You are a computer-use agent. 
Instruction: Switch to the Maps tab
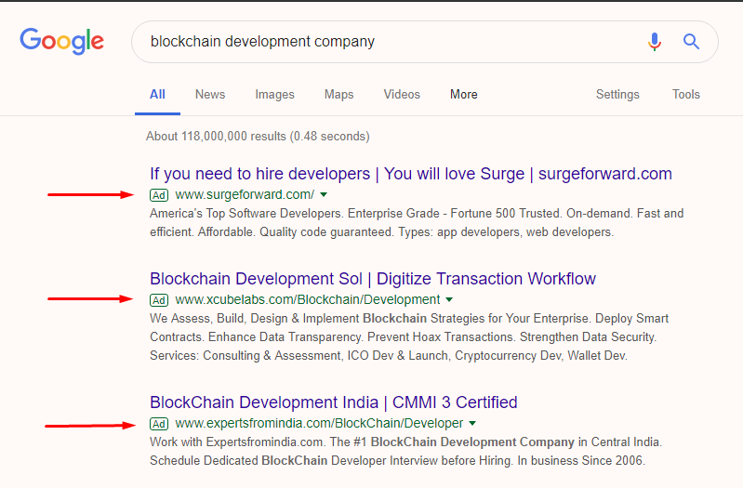[x=338, y=95]
